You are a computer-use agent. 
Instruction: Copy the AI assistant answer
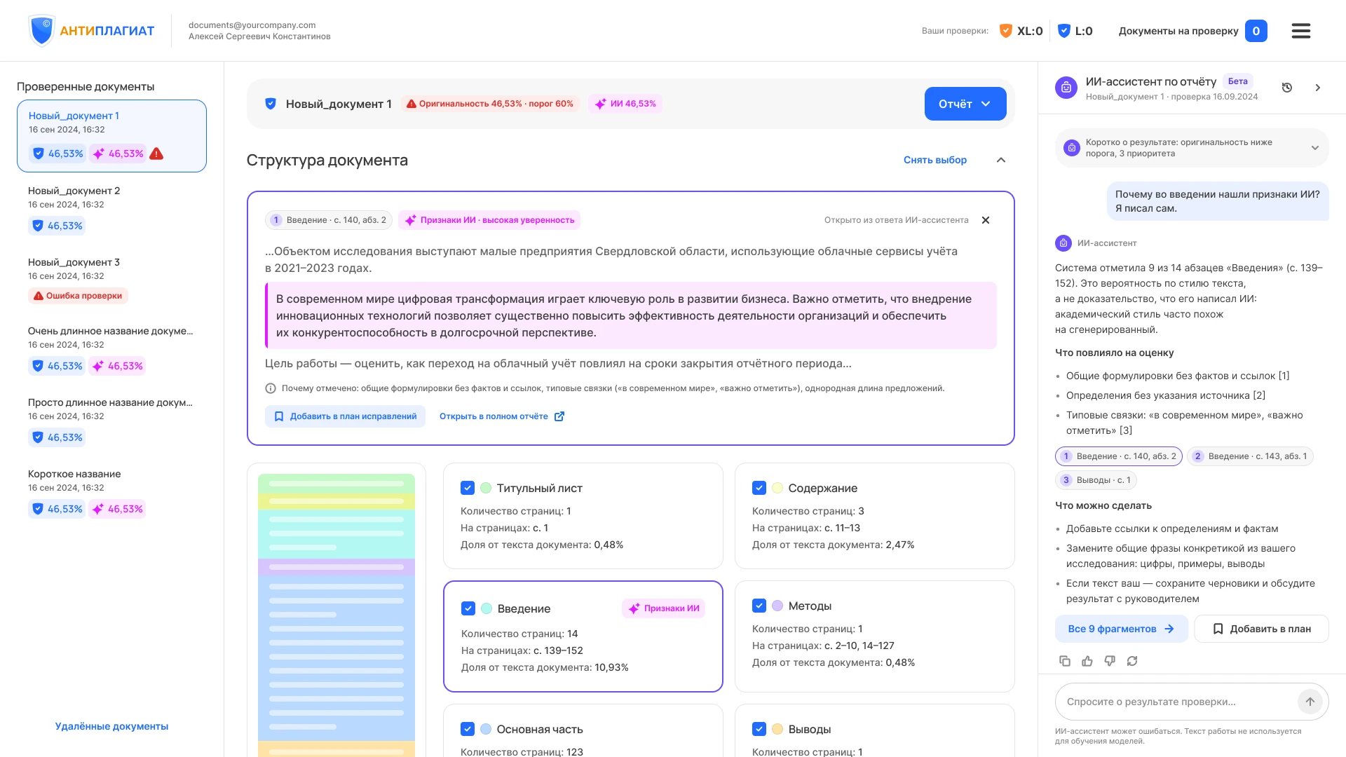pos(1064,661)
